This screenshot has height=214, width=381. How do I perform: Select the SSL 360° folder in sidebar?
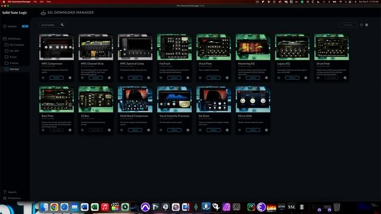coord(14,51)
